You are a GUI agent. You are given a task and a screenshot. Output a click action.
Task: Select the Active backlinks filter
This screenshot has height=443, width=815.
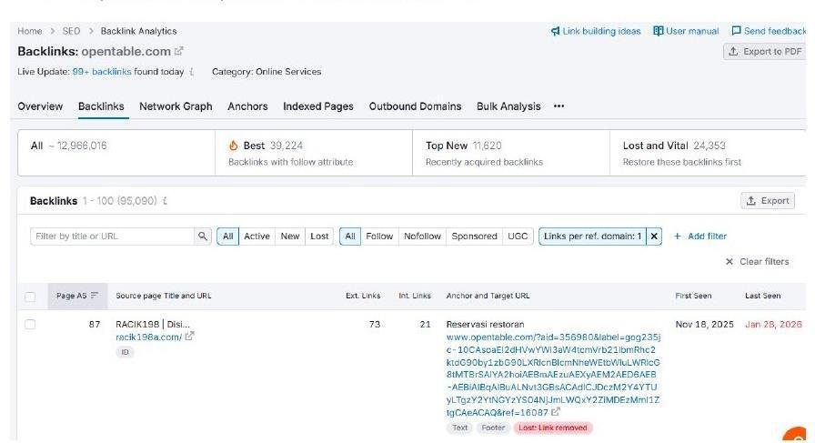point(257,237)
